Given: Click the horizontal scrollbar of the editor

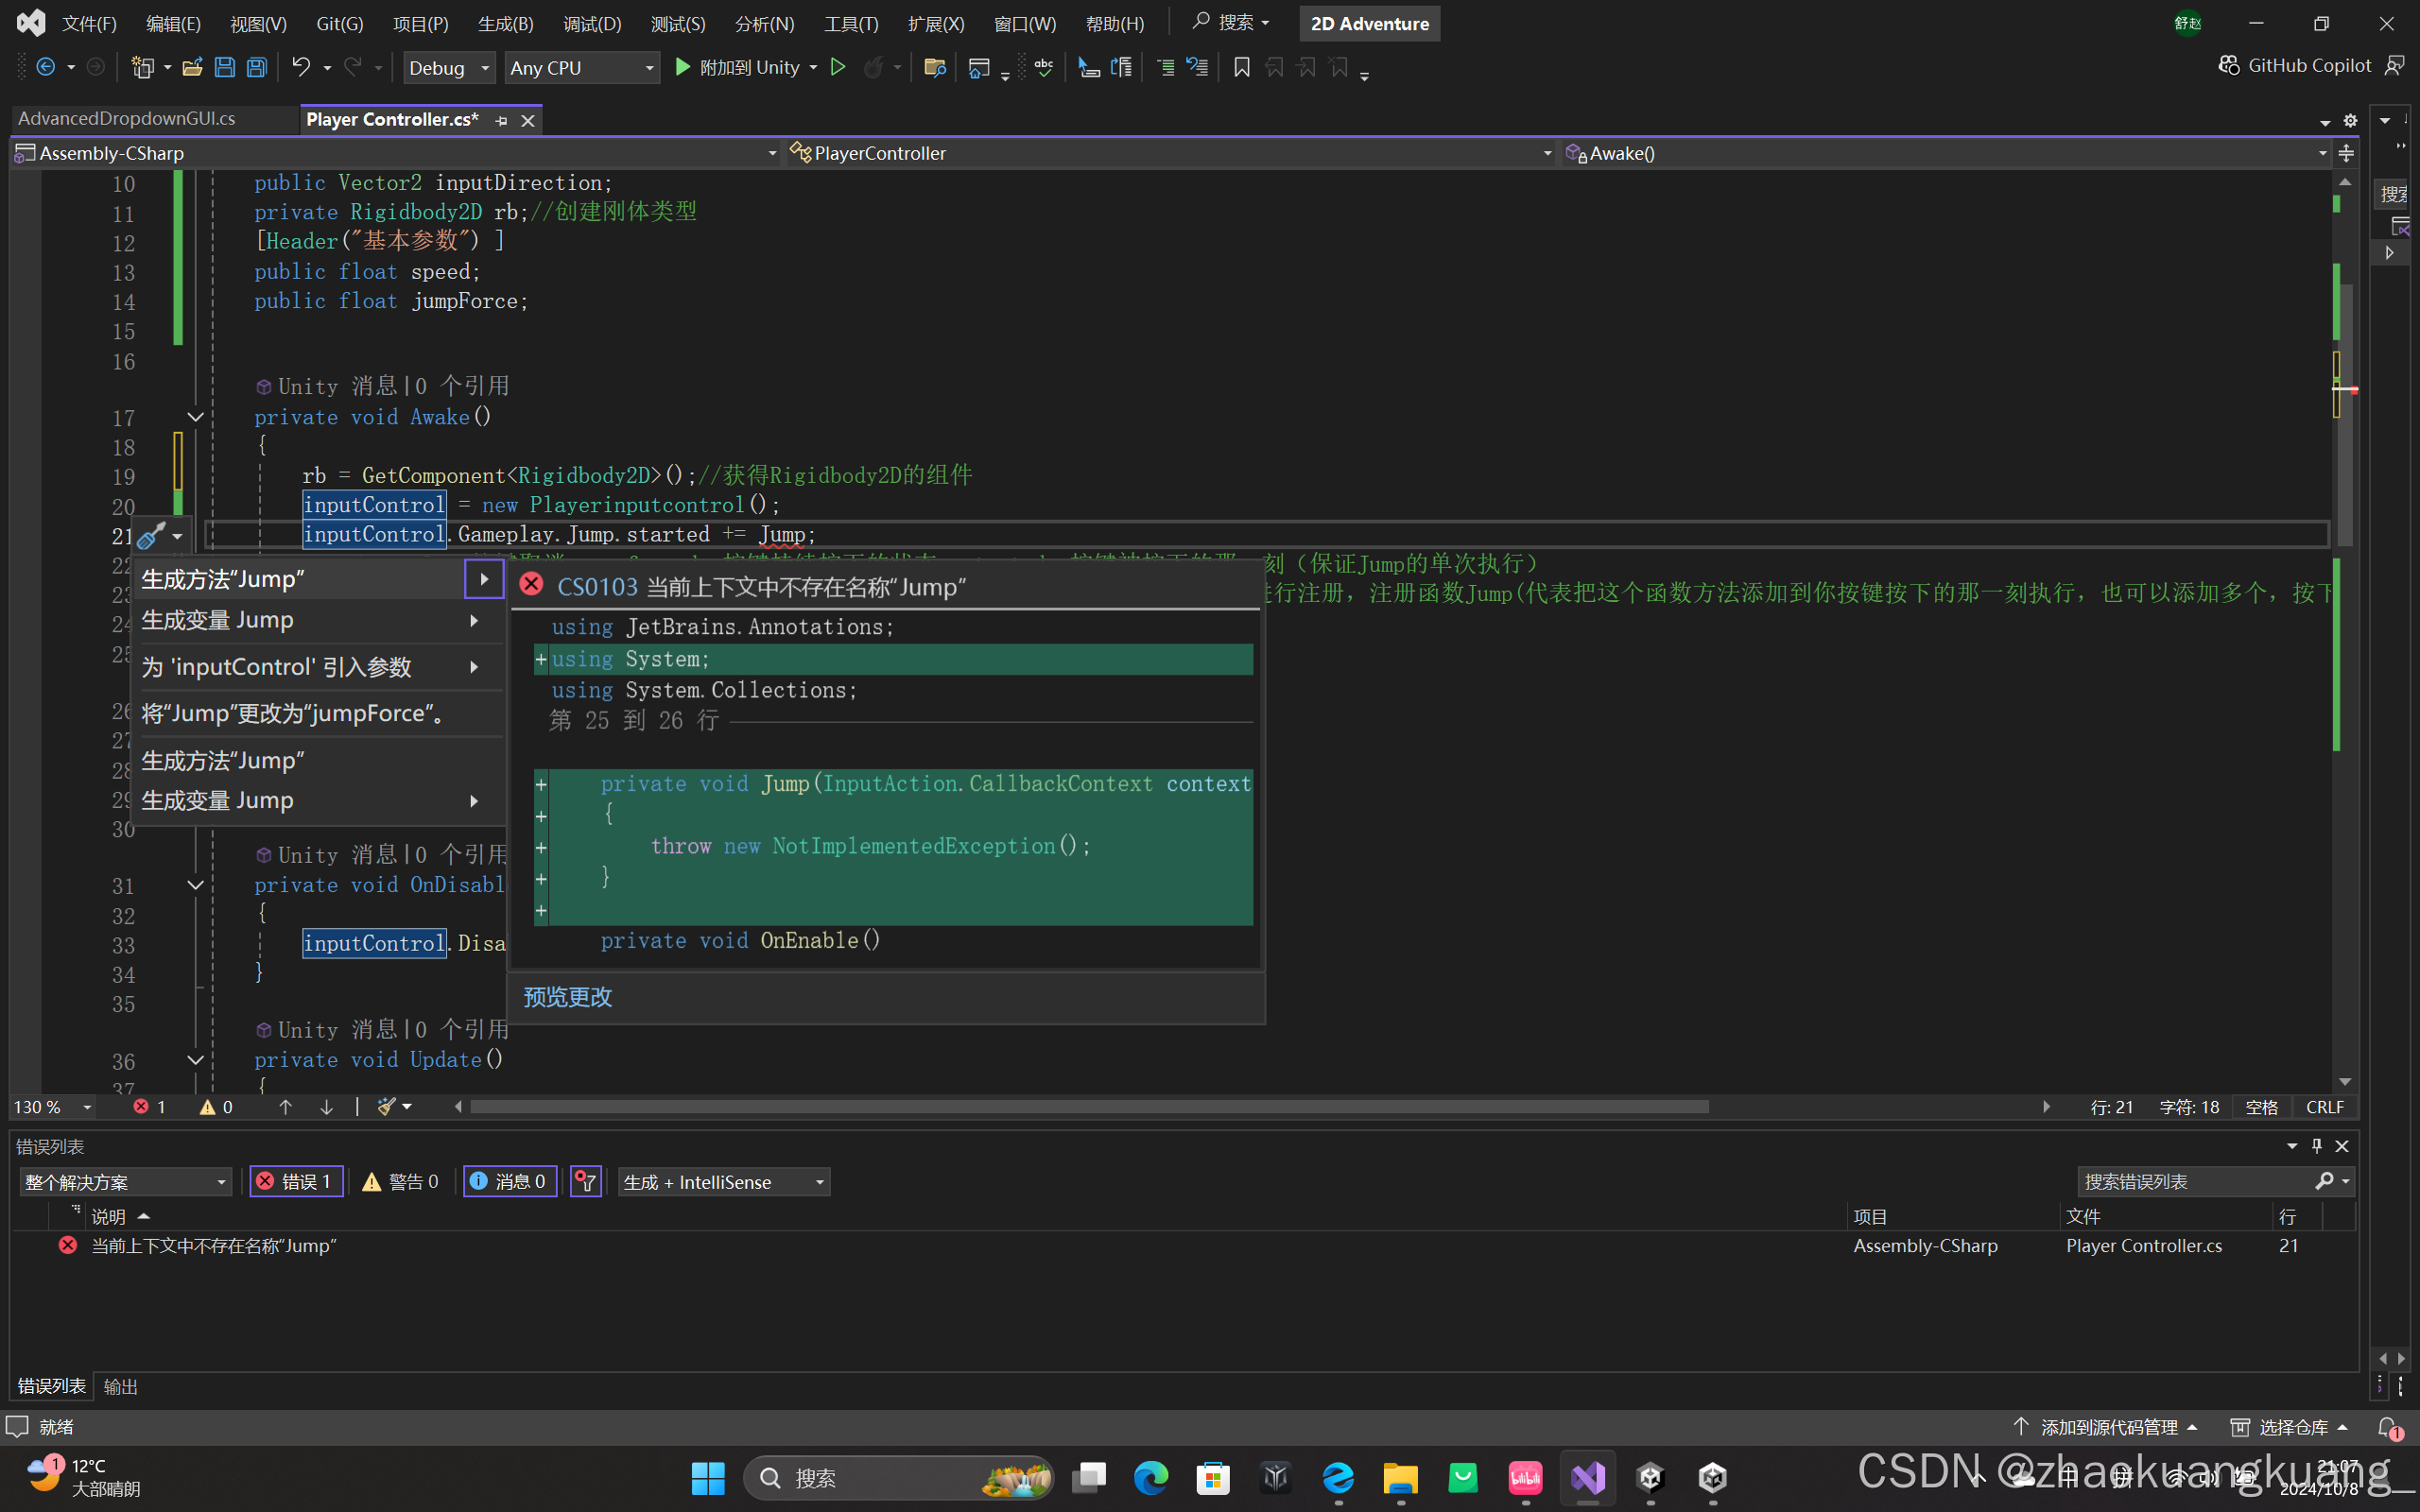Looking at the screenshot, I should pos(1088,1106).
